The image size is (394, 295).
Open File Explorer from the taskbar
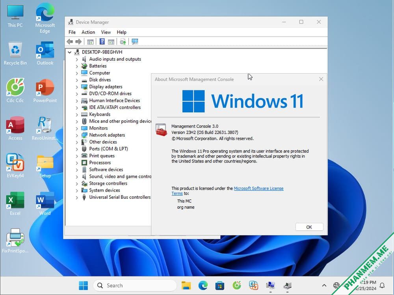(x=186, y=286)
